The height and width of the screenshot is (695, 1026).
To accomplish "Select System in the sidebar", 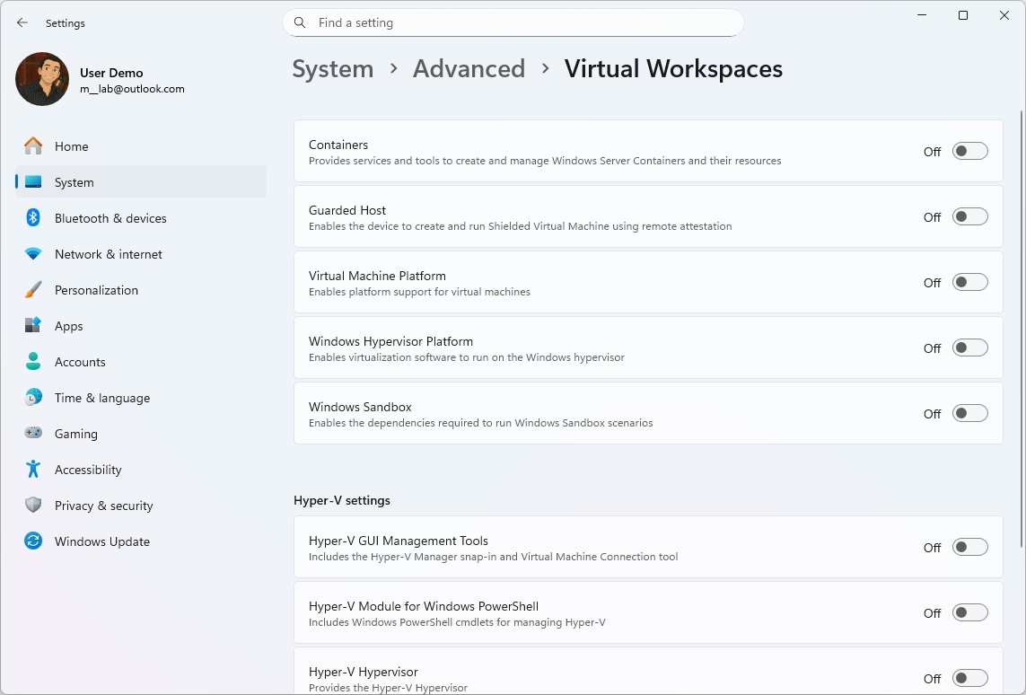I will [x=74, y=181].
